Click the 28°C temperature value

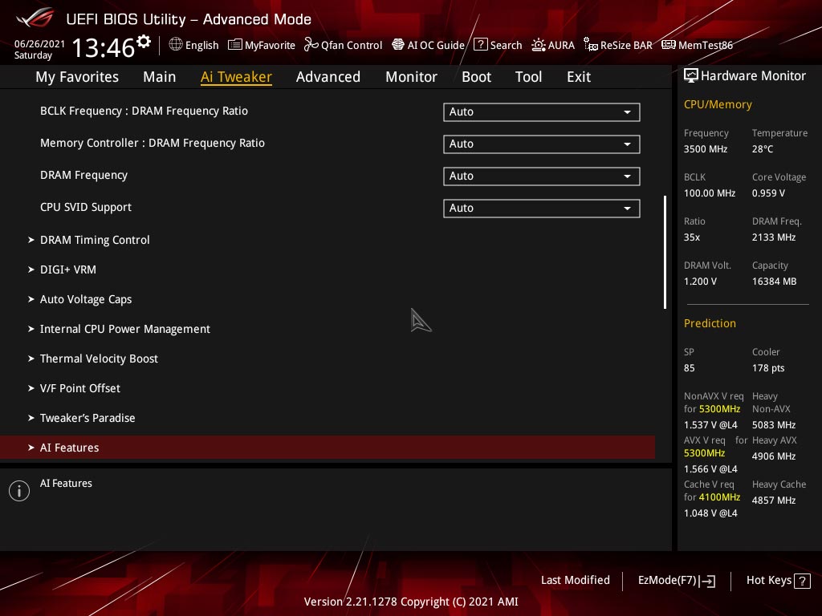(x=763, y=148)
